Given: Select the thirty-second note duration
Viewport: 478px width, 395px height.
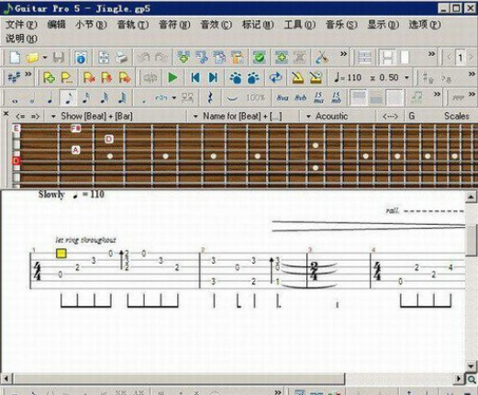Looking at the screenshot, I should point(104,98).
